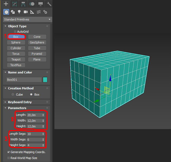Collapse the Parameters rollout
Image resolution: width=171 pixels, height=162 pixels.
[5, 108]
